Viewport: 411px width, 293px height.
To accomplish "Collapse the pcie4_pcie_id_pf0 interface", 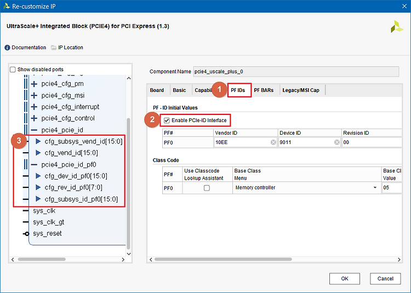I will (34, 164).
